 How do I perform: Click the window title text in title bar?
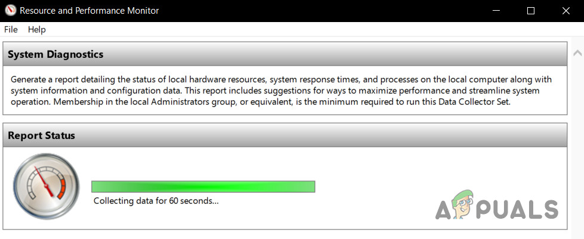(x=90, y=11)
